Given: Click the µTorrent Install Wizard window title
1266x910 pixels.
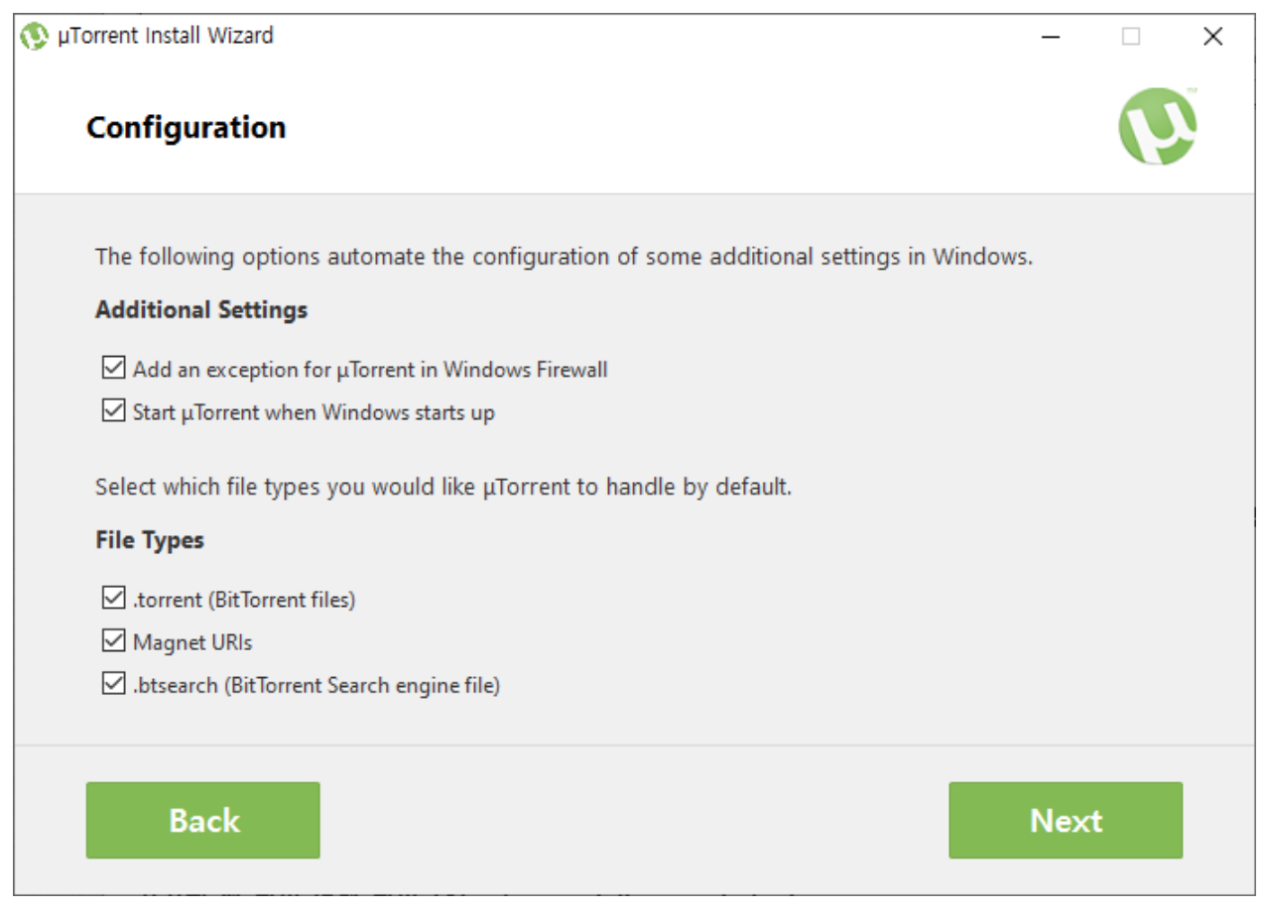Looking at the screenshot, I should (166, 37).
